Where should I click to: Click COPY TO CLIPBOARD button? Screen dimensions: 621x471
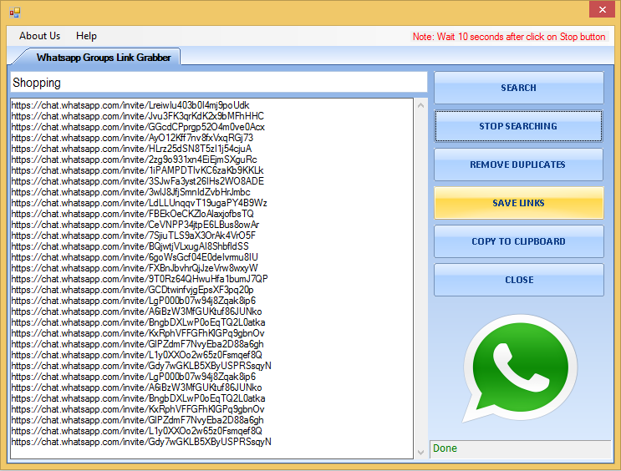[519, 241]
